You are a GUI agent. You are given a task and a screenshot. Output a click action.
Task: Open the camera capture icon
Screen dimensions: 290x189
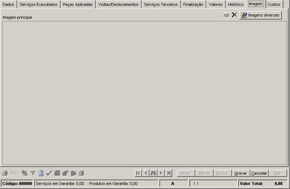coord(226,15)
